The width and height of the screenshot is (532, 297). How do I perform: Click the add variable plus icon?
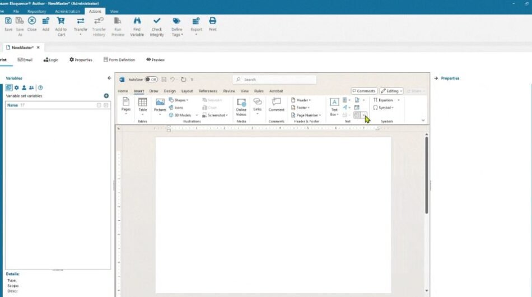106,96
